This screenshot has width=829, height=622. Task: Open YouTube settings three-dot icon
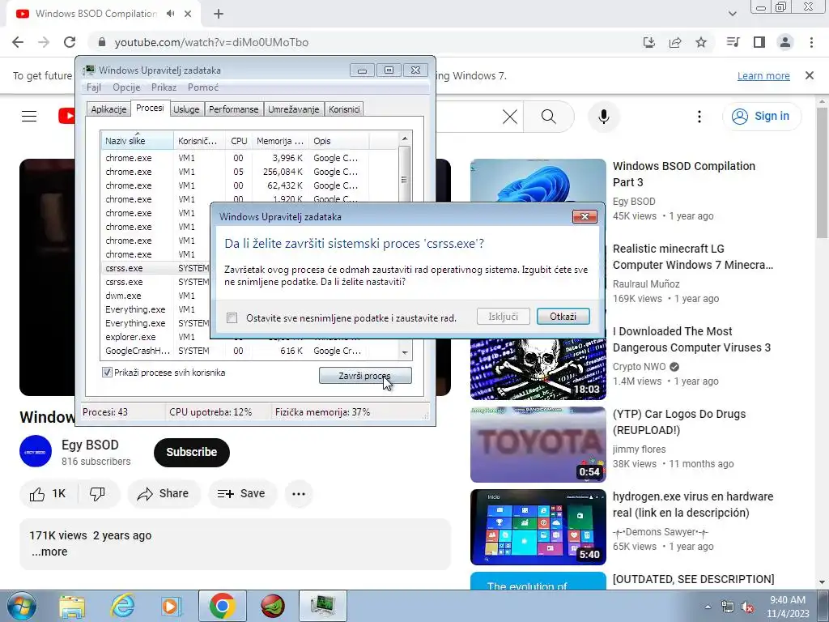coord(699,117)
